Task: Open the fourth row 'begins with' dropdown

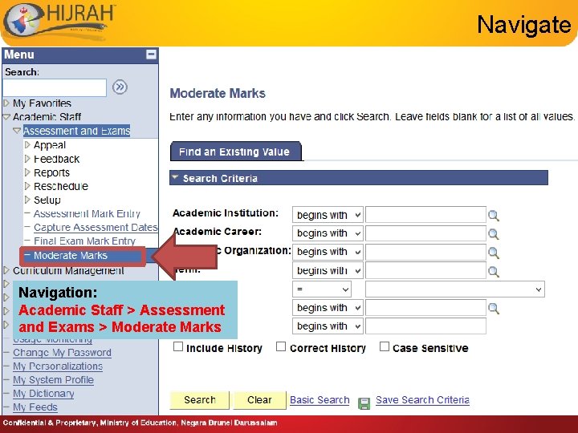Action: pyautogui.click(x=328, y=271)
